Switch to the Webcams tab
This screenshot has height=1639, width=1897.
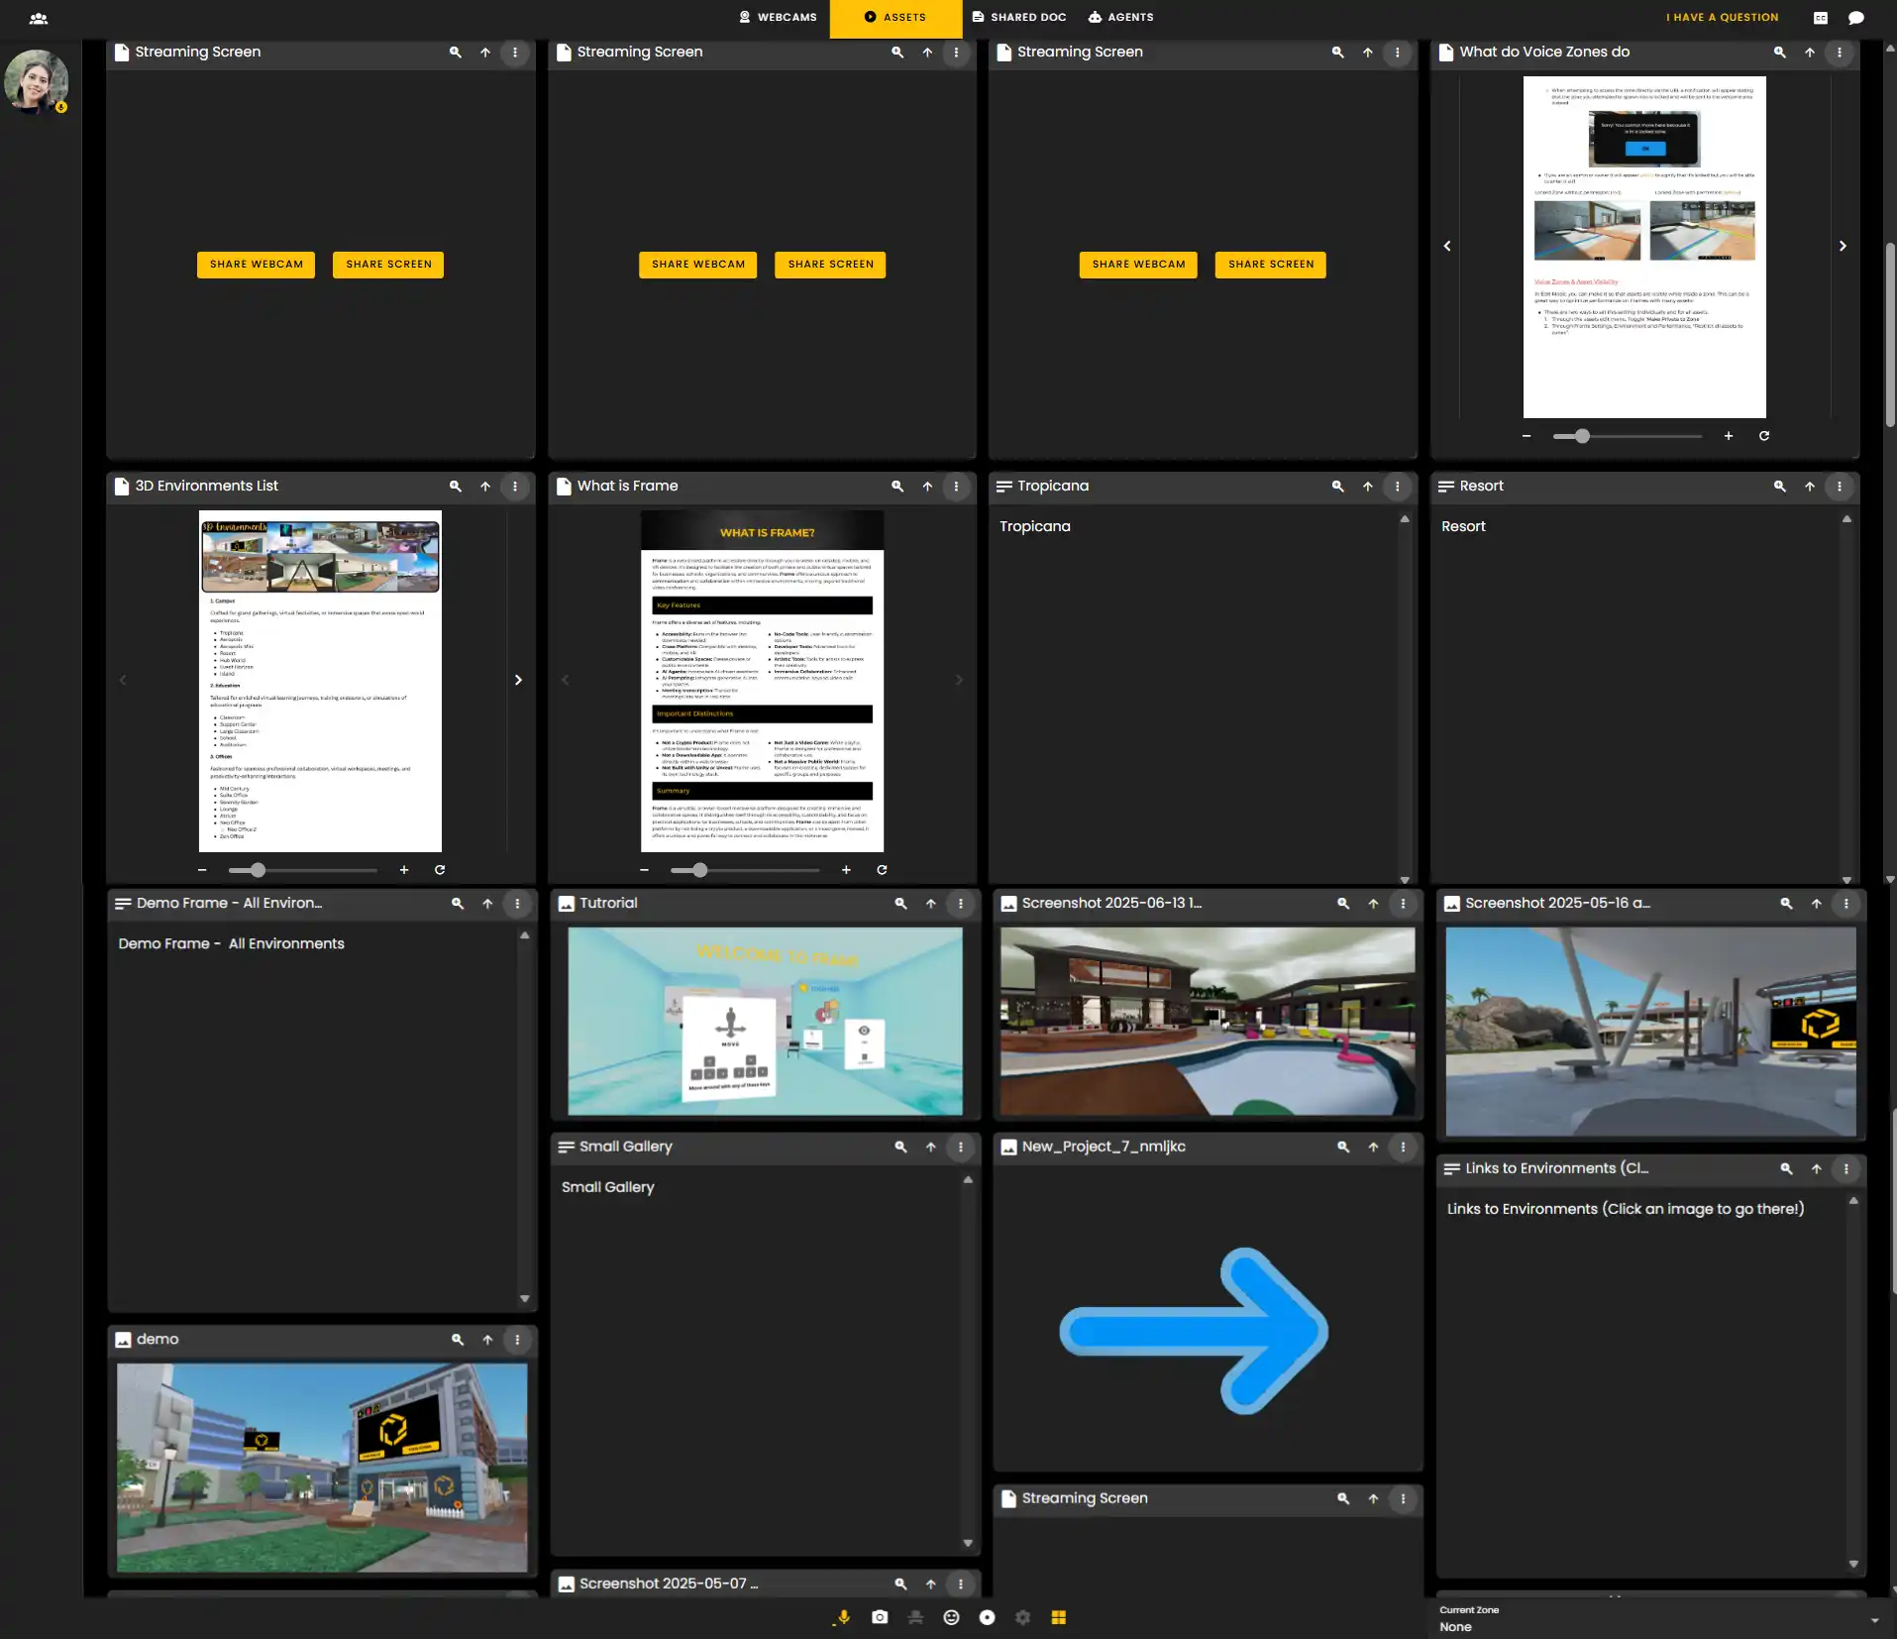(778, 17)
